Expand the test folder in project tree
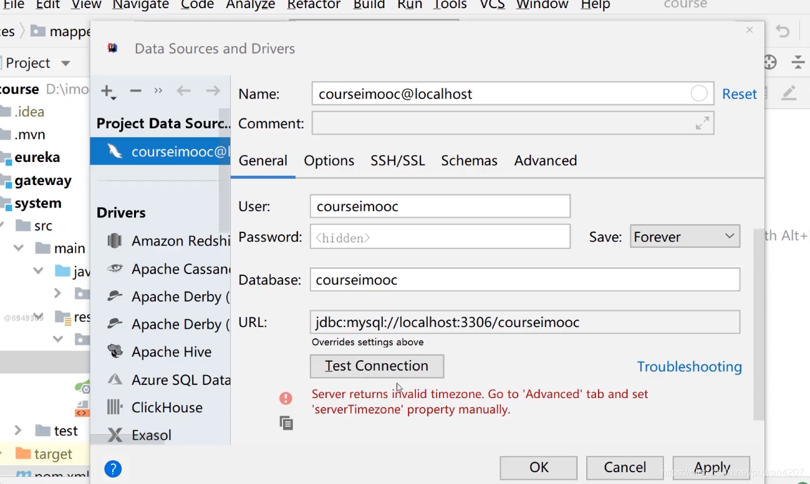The width and height of the screenshot is (810, 484). (x=18, y=430)
